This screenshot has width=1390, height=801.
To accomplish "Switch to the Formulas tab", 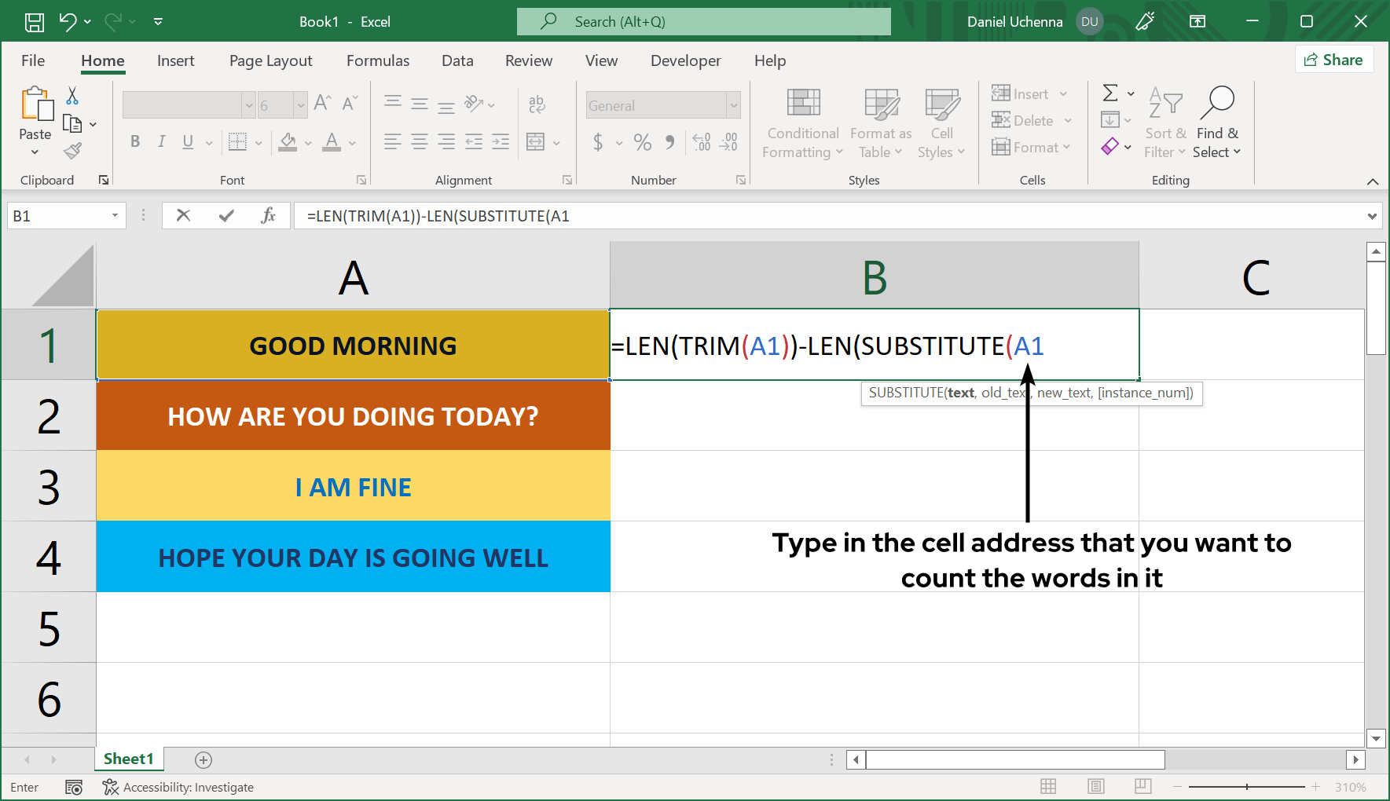I will tap(378, 60).
